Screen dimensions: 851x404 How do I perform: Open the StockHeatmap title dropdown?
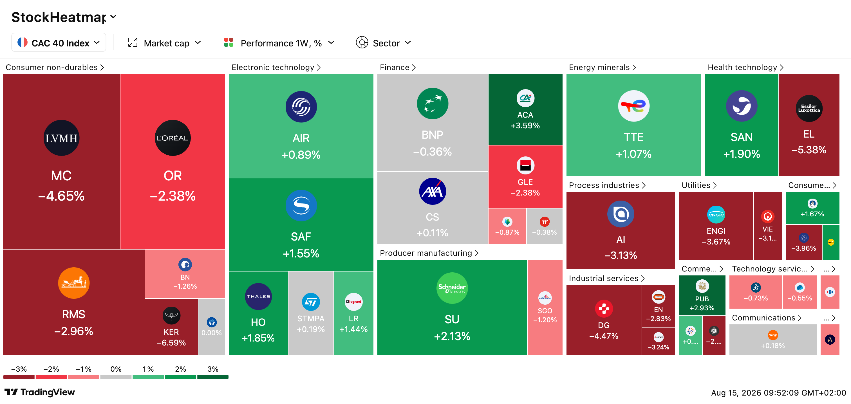tap(64, 17)
